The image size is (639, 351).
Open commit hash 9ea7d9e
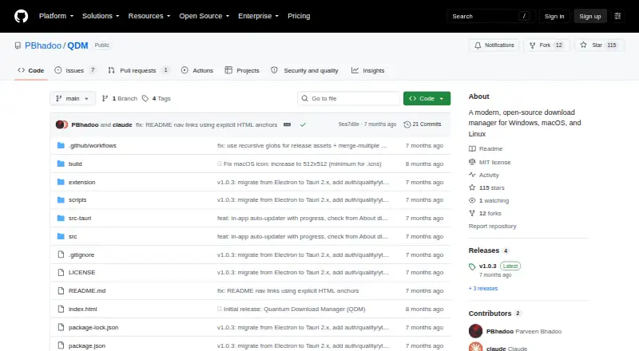(x=348, y=124)
